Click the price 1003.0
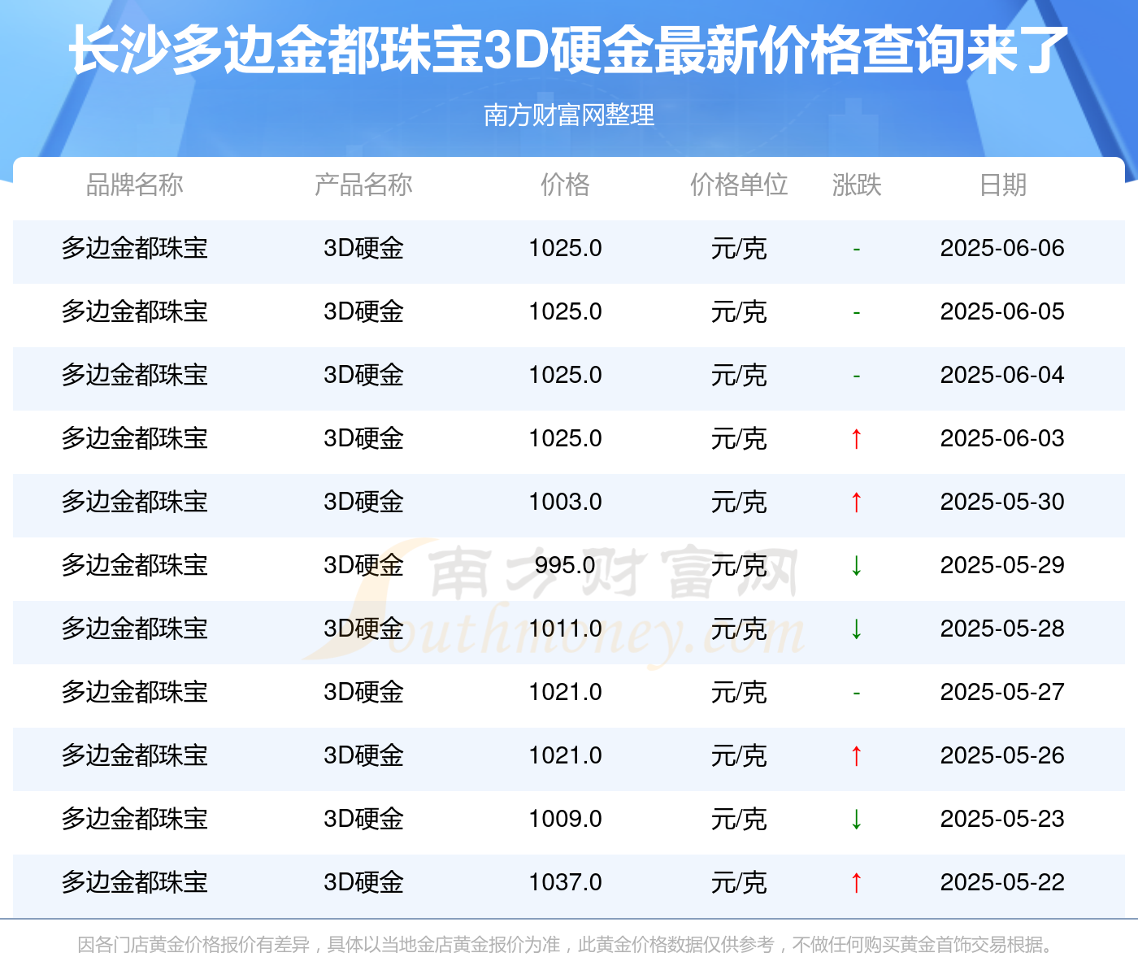1138x957 pixels. (565, 502)
